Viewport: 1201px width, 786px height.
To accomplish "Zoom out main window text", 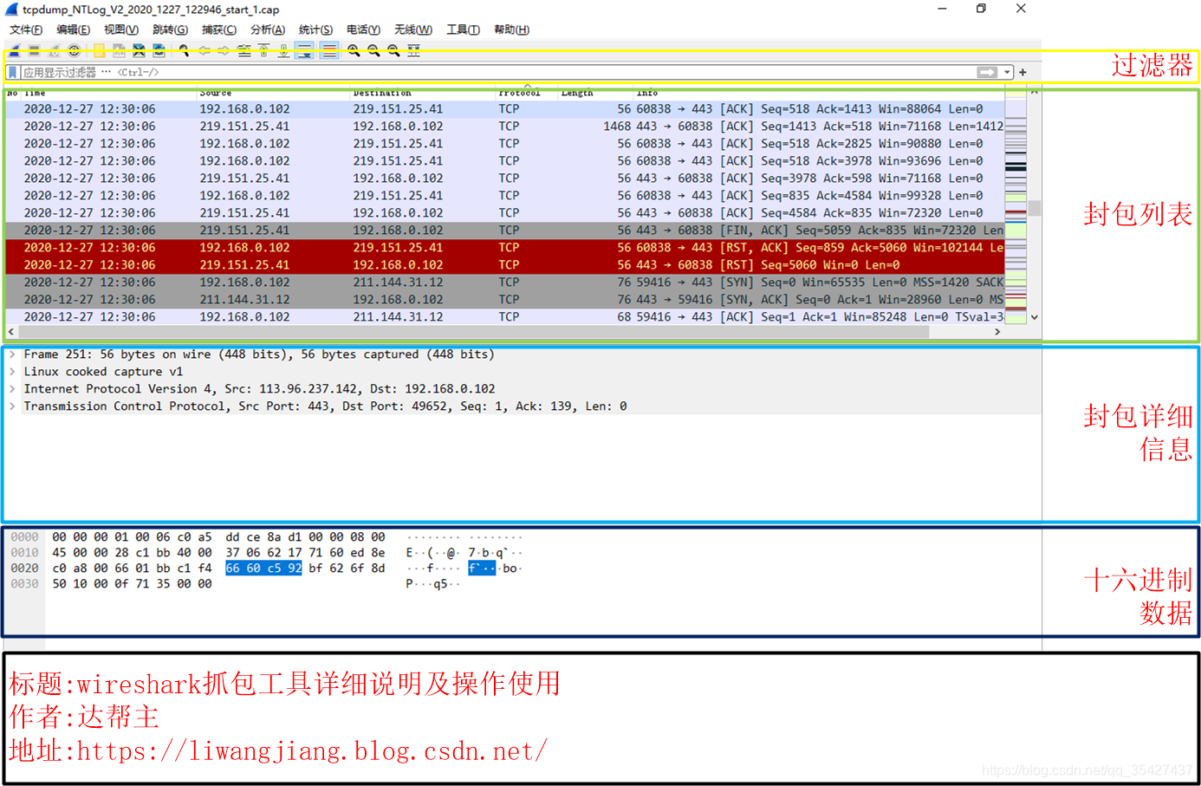I will pyautogui.click(x=373, y=51).
